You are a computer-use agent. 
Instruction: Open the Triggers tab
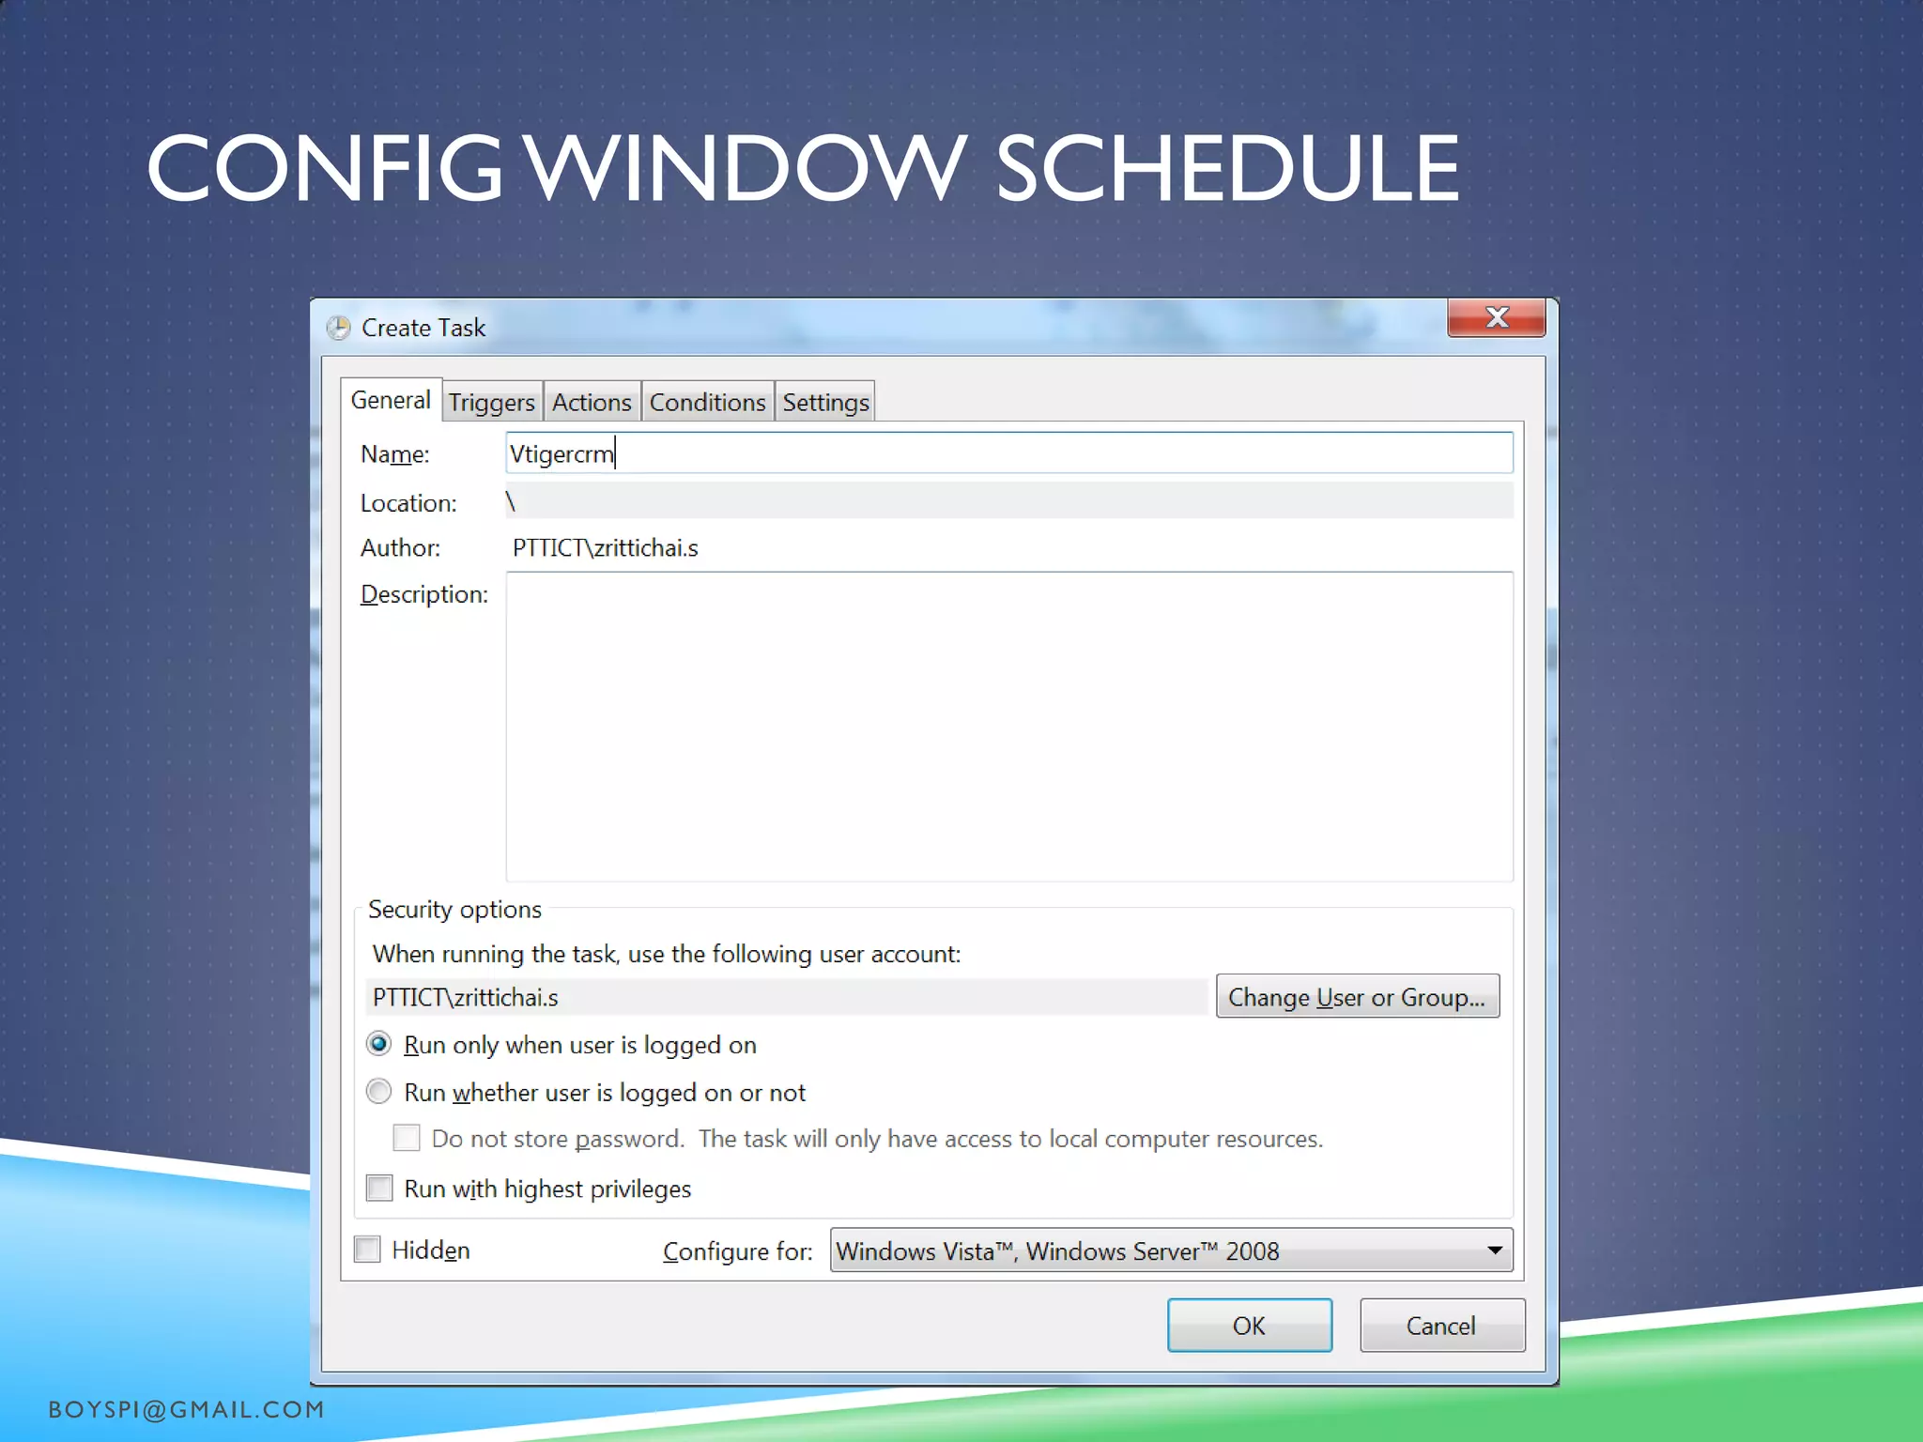[x=491, y=402]
